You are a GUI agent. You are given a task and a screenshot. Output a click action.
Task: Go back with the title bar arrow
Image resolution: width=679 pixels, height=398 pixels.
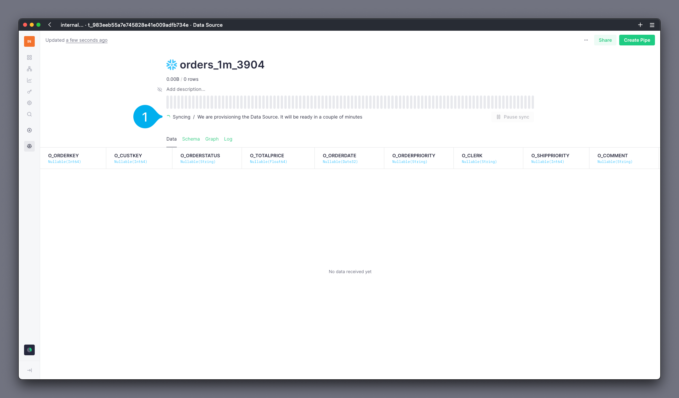click(x=50, y=25)
